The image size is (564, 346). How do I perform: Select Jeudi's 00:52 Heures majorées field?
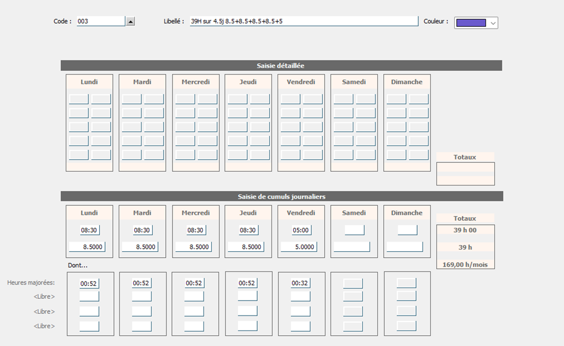248,283
